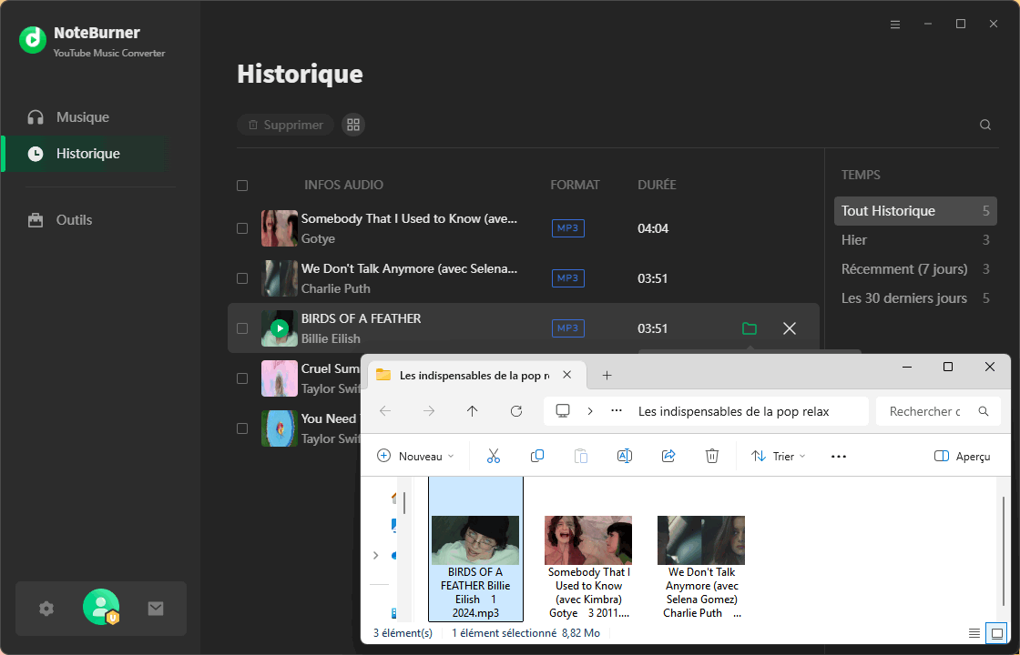Play BIRDS OF A FEATHER via thumbnail play button
The width and height of the screenshot is (1020, 655).
point(280,328)
